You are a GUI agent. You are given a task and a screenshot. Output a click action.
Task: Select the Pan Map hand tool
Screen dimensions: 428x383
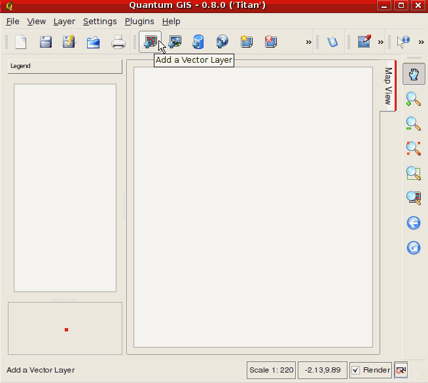[x=414, y=74]
